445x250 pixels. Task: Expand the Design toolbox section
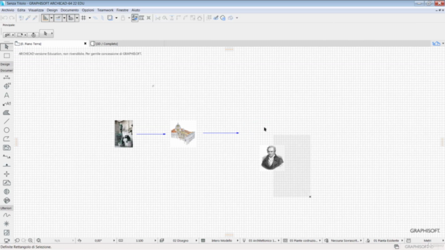(x=6, y=65)
